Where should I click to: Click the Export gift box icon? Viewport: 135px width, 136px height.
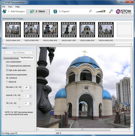click(x=55, y=11)
